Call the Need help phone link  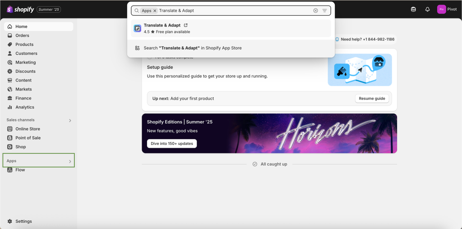[365, 39]
